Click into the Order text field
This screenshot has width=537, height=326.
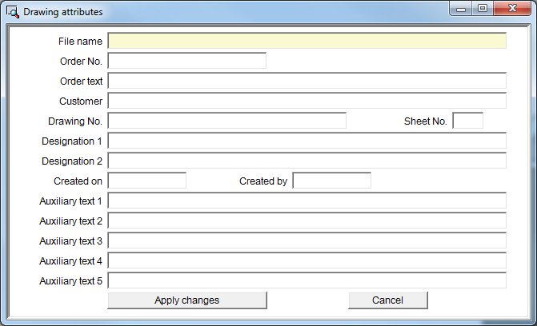307,81
